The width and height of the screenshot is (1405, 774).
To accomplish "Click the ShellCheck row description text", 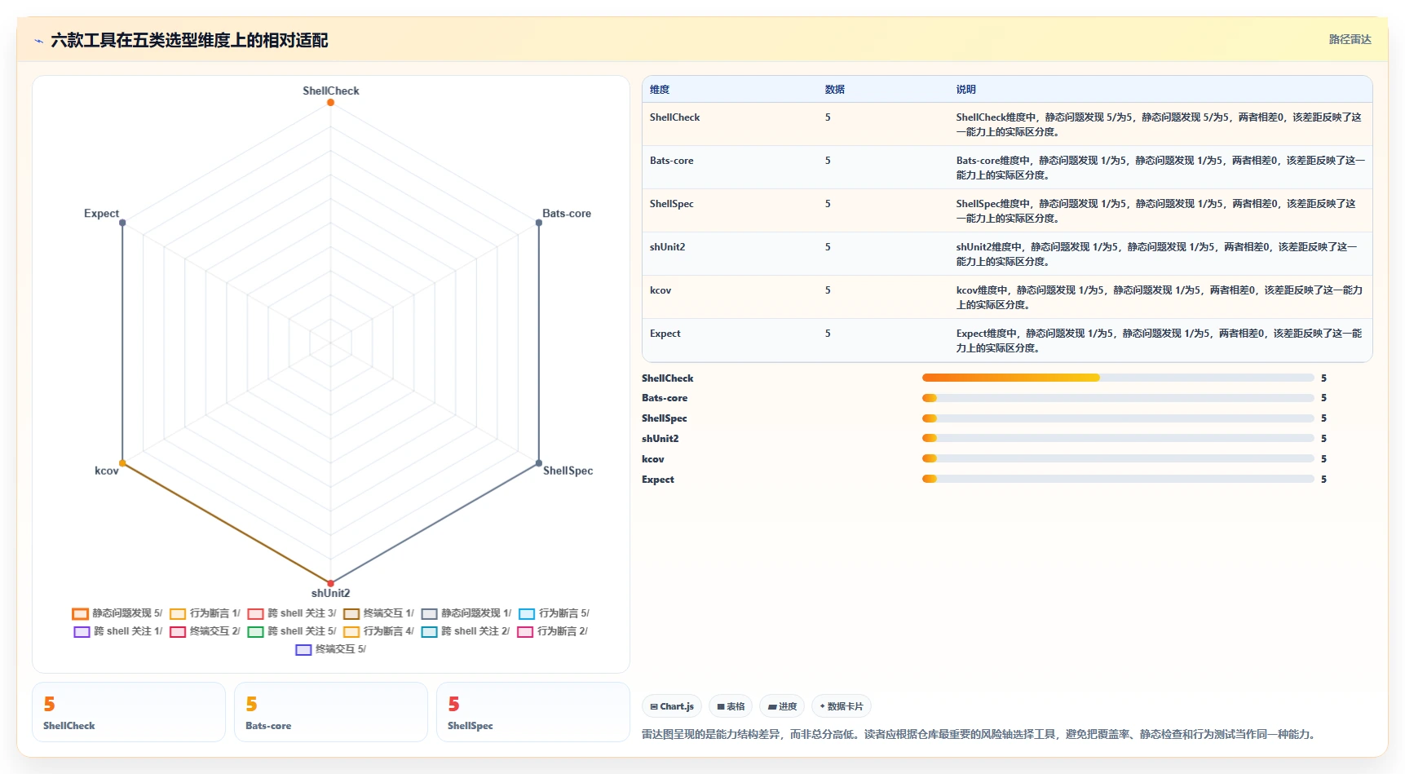I will [x=1159, y=125].
